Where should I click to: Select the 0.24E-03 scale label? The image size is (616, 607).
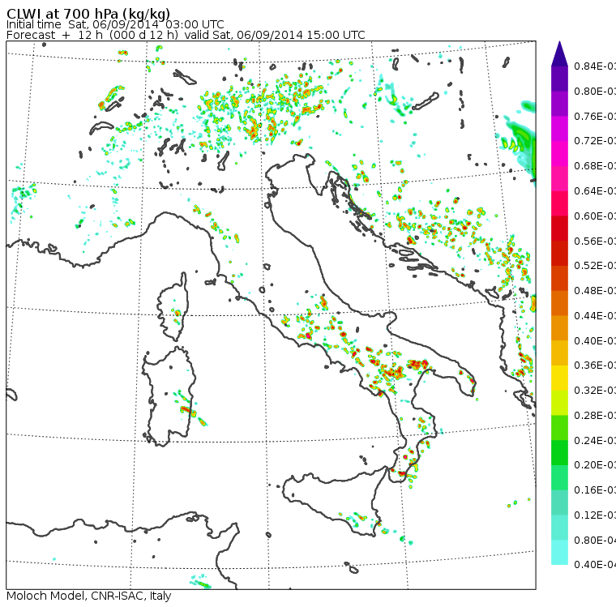(x=595, y=441)
